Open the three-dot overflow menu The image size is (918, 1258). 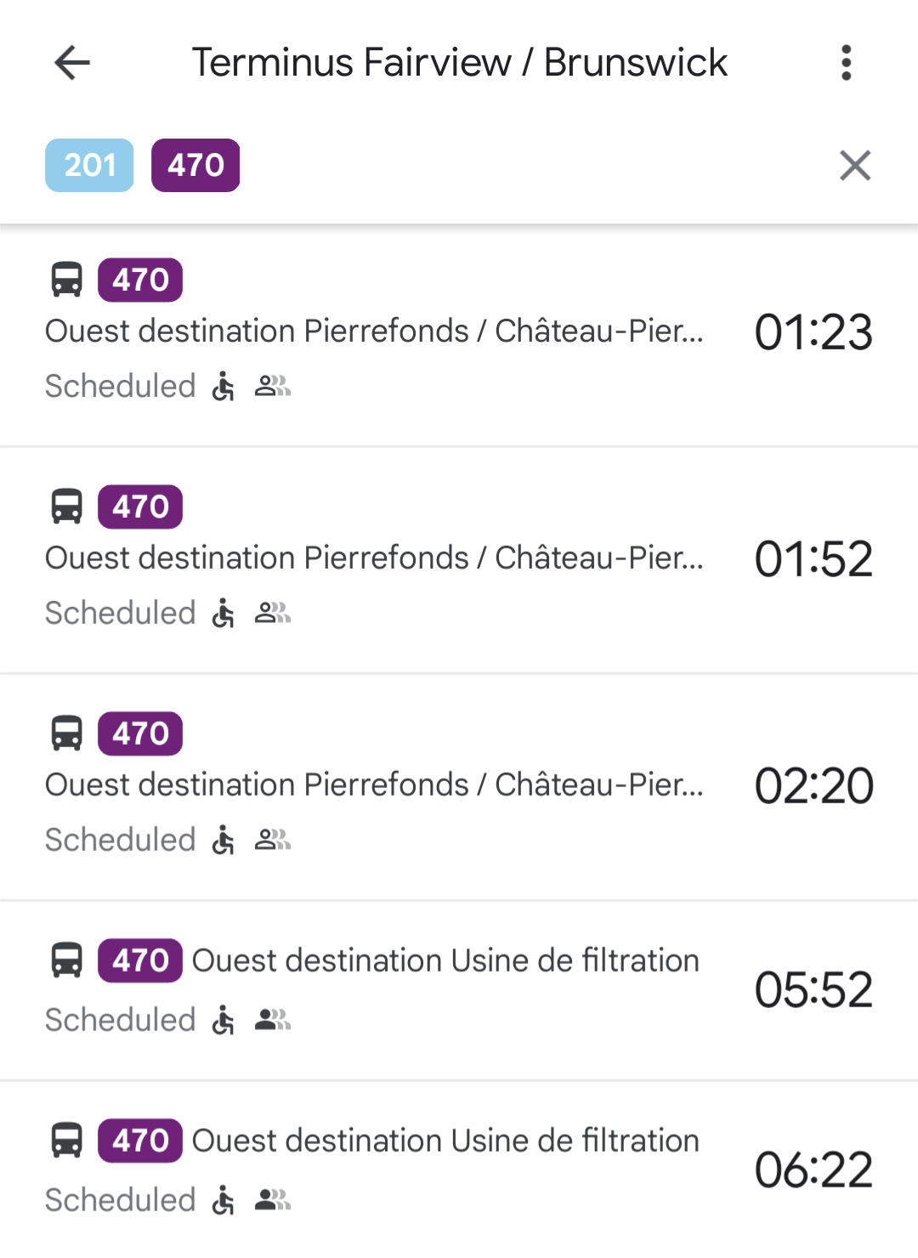[x=846, y=63]
